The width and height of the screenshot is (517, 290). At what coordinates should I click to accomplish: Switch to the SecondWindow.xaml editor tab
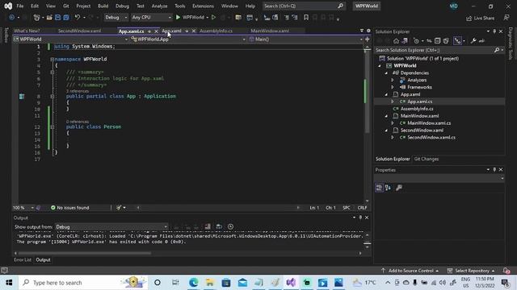tap(79, 31)
